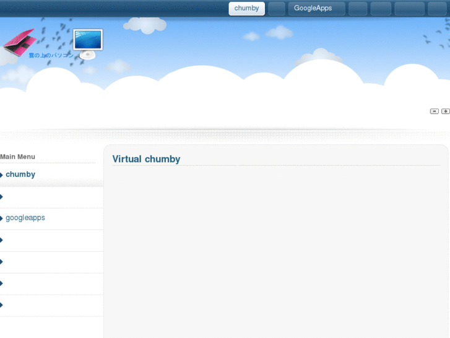Open the chumby tab in top navigation

(246, 8)
